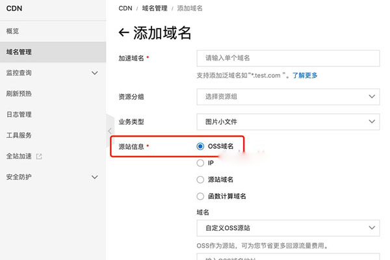Click the 添加域名 breadcrumb text
Viewport: 390px width, 260px height.
click(x=190, y=8)
